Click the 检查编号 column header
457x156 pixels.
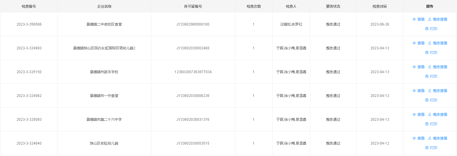coord(29,6)
